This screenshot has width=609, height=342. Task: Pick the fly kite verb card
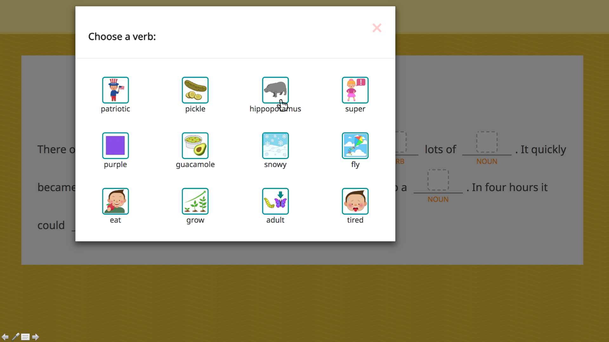pos(355,146)
